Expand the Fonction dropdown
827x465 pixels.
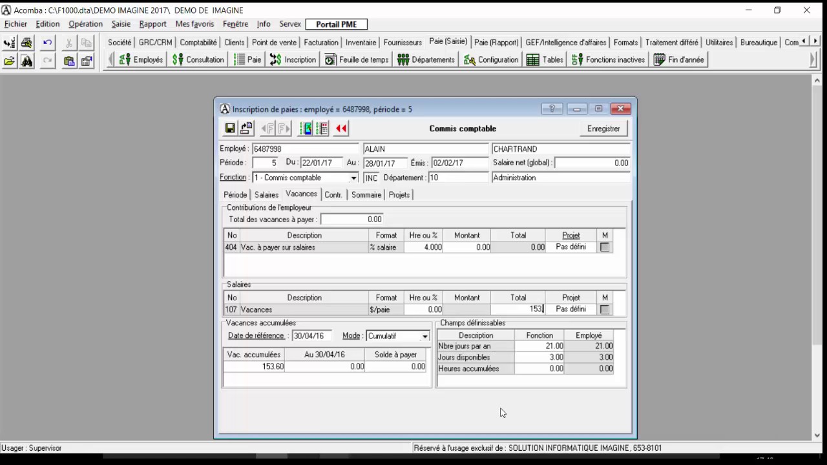click(353, 178)
